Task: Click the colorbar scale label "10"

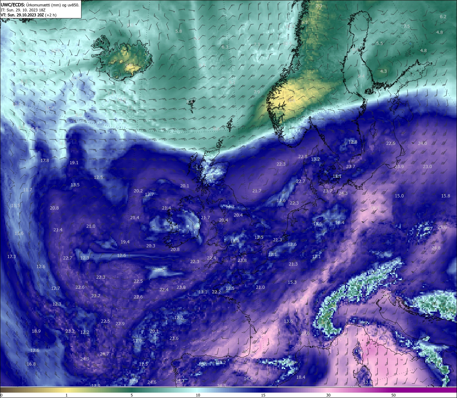Action: click(x=198, y=395)
